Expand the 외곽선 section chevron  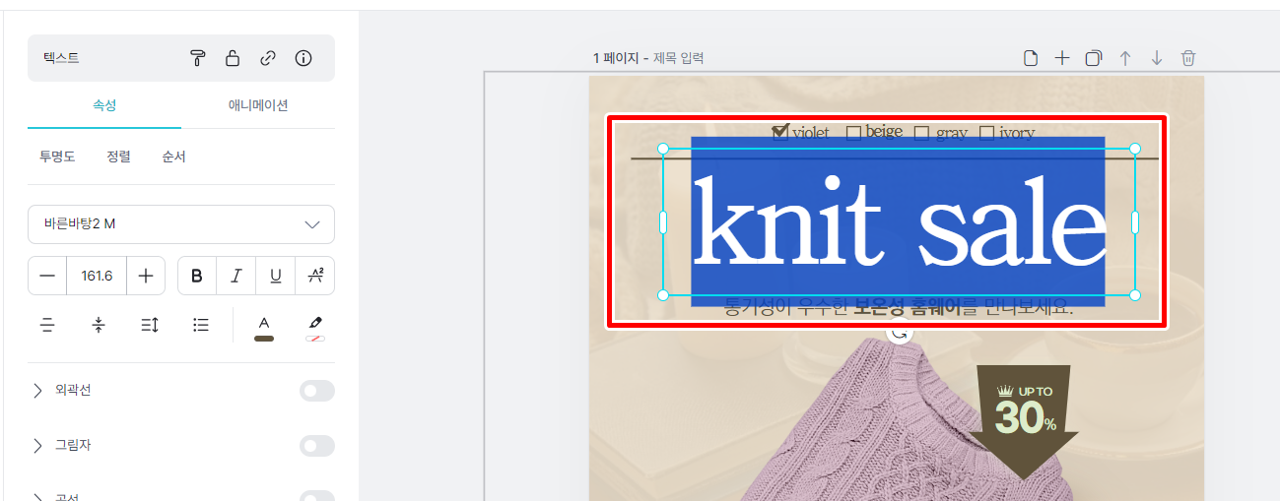(37, 391)
